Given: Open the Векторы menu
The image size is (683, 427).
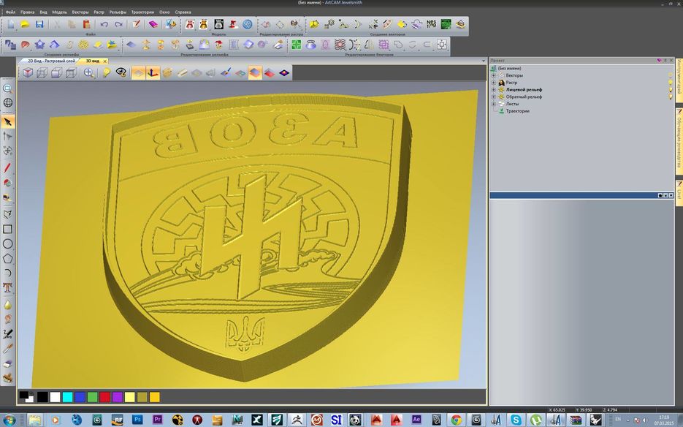Looking at the screenshot, I should [80, 12].
